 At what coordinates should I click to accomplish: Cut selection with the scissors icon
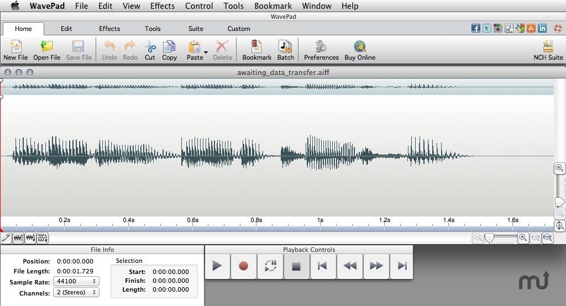point(150,50)
